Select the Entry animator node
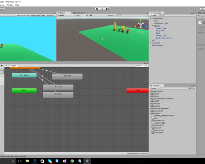The image size is (205, 164). point(24,90)
